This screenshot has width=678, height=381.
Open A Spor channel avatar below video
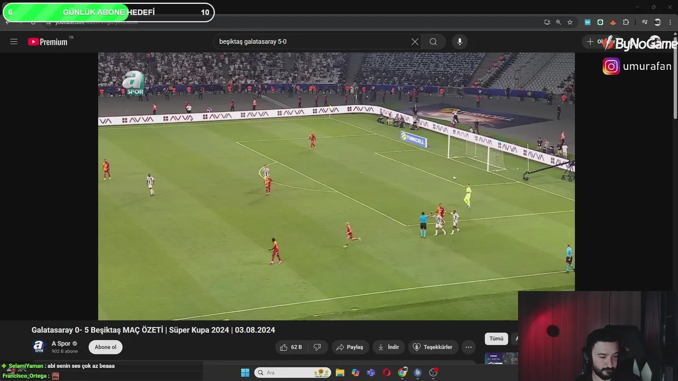point(39,347)
